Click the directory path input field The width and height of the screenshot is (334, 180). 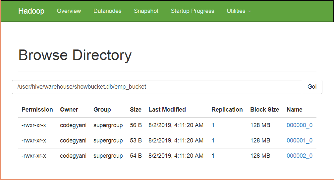(157, 87)
